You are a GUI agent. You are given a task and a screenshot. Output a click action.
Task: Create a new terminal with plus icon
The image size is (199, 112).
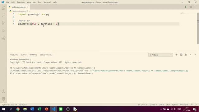[176, 55]
